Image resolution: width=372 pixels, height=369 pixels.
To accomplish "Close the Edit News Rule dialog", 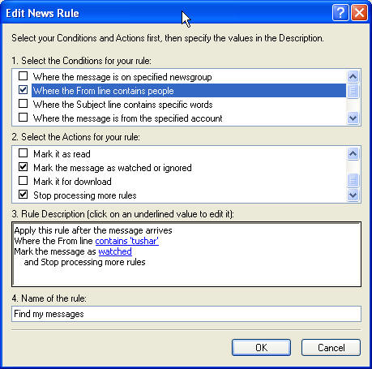I will 359,13.
